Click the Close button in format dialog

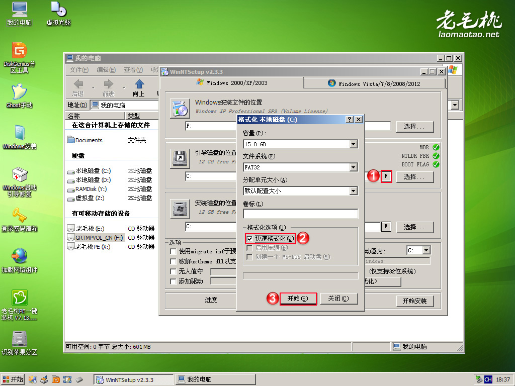(338, 299)
